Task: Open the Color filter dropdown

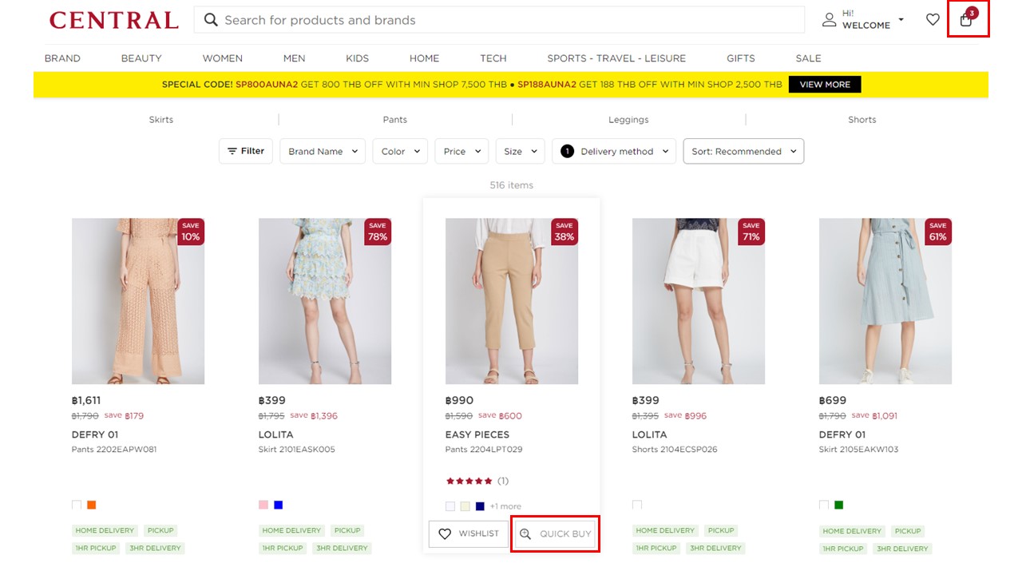Action: click(x=400, y=151)
